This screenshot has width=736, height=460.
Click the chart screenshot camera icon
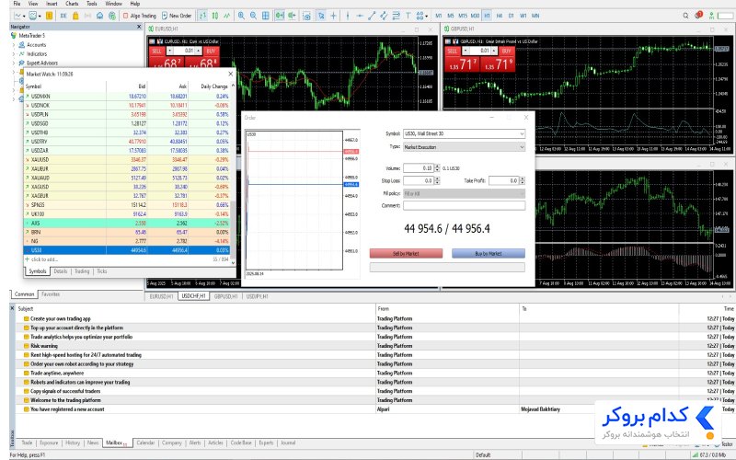[306, 16]
